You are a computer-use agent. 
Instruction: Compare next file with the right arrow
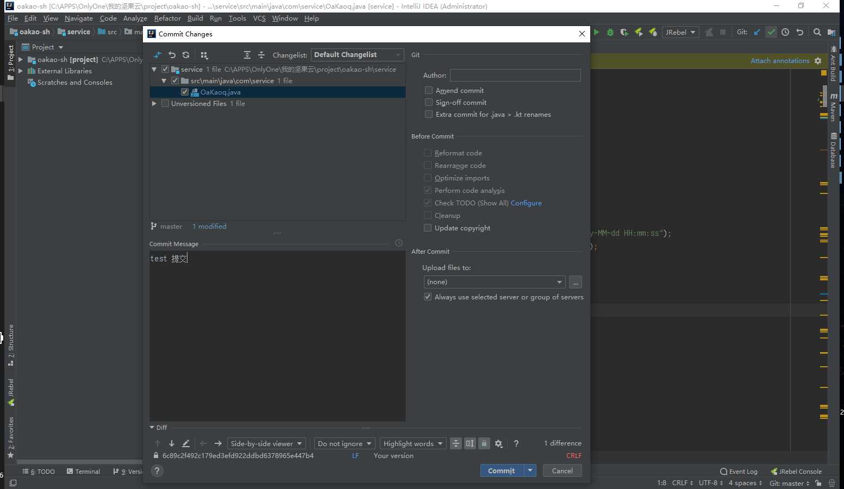[x=218, y=443]
